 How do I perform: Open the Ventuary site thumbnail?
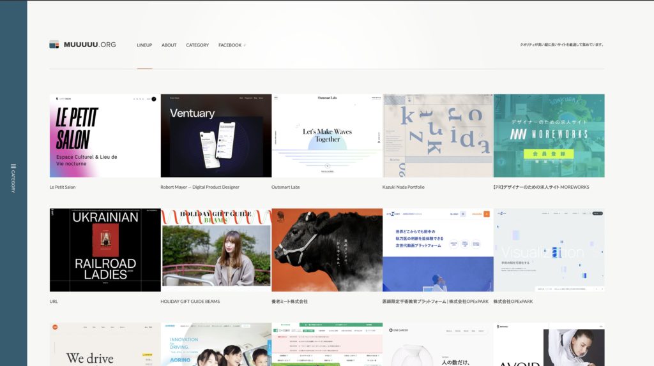[216, 136]
